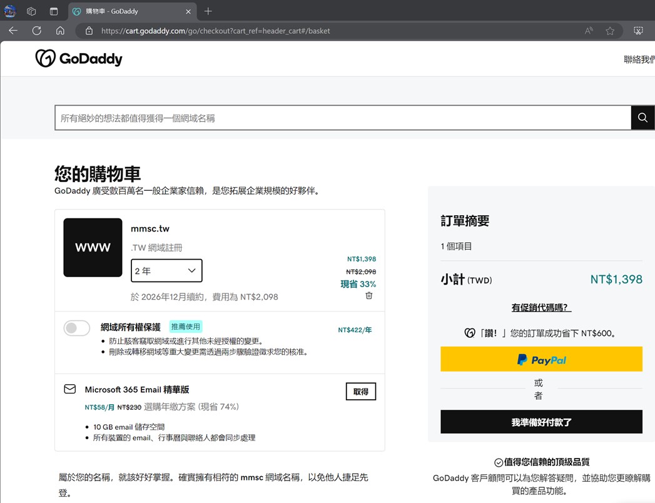Click the Microsoft 365 Email 精華版 title
655x503 pixels.
[137, 389]
